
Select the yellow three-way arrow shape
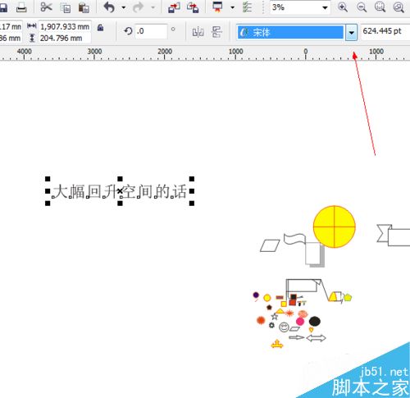(x=277, y=344)
